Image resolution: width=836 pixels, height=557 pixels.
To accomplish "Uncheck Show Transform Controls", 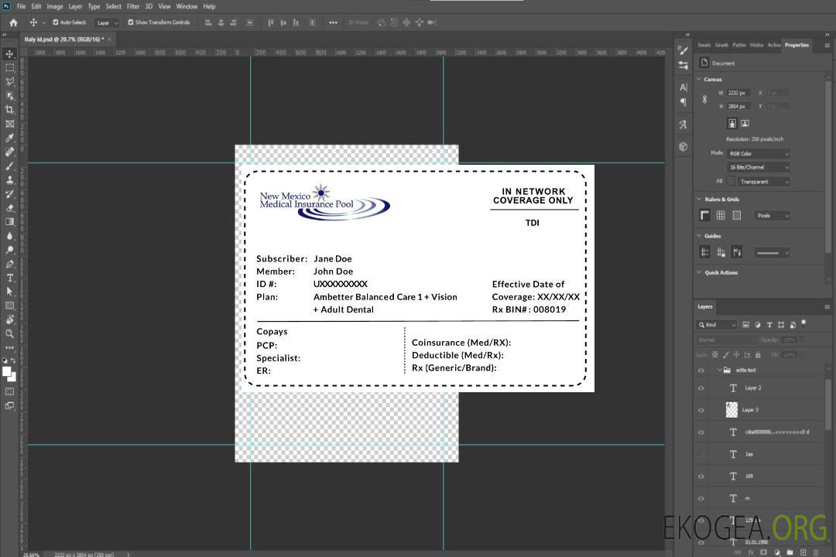I will 131,22.
